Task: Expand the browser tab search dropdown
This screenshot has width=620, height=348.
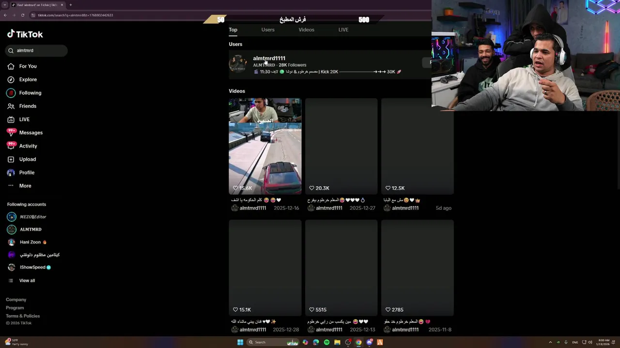Action: 5,5
